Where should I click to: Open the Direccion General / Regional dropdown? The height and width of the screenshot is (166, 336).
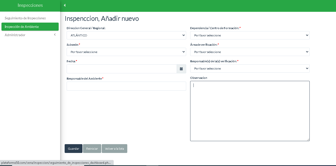click(126, 35)
